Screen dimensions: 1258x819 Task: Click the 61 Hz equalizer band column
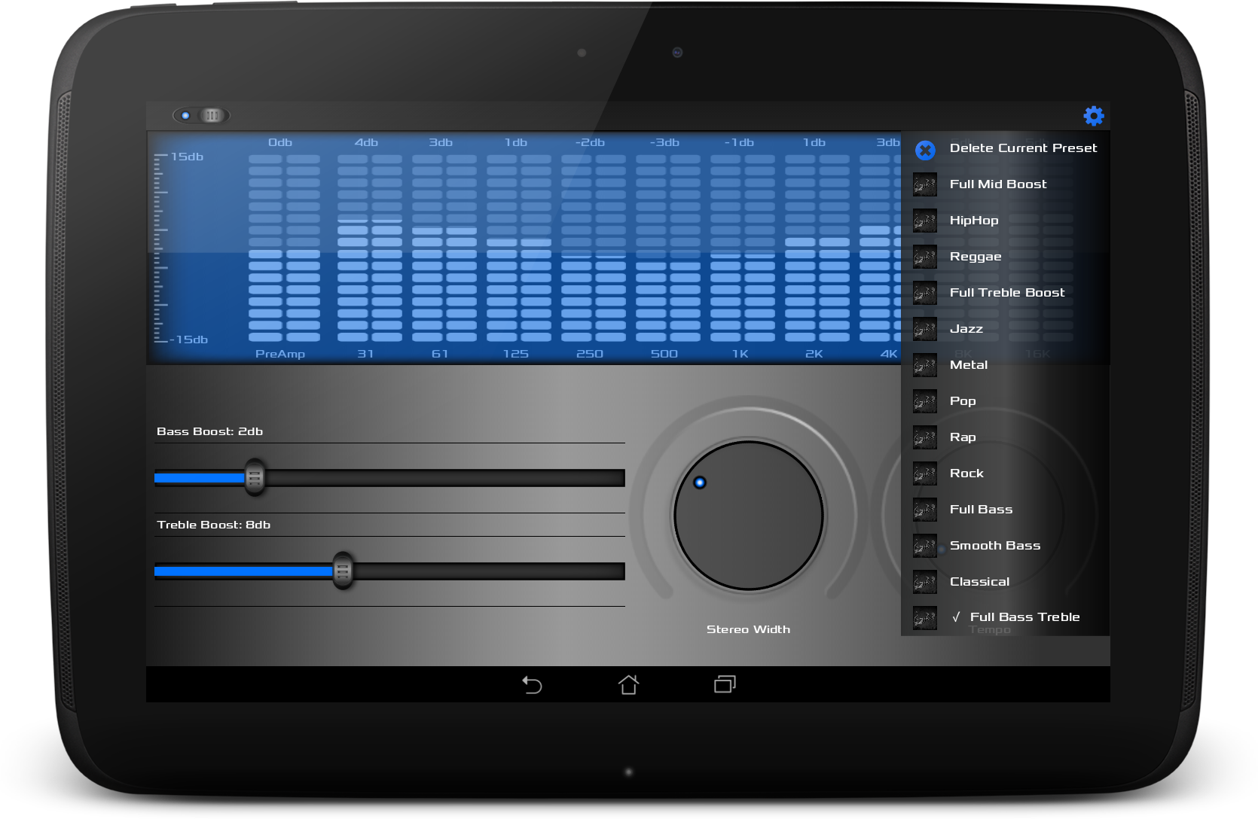pyautogui.click(x=444, y=248)
